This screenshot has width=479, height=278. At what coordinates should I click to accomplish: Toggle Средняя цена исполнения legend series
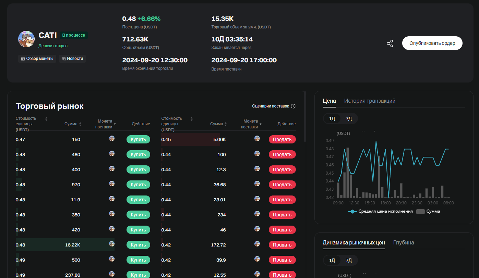pos(381,211)
